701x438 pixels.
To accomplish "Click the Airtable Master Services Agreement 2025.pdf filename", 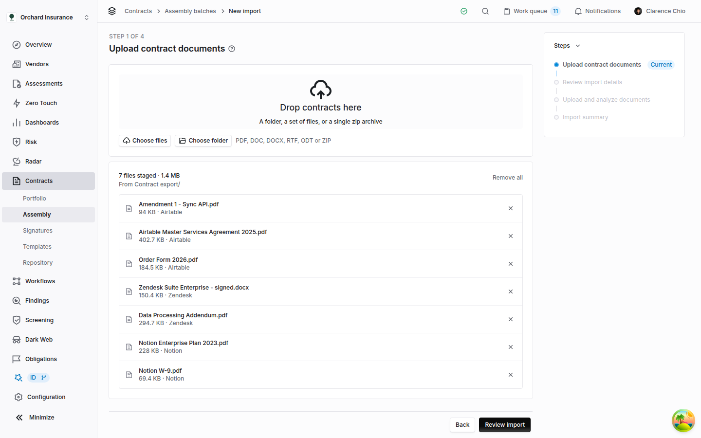I will [x=203, y=232].
